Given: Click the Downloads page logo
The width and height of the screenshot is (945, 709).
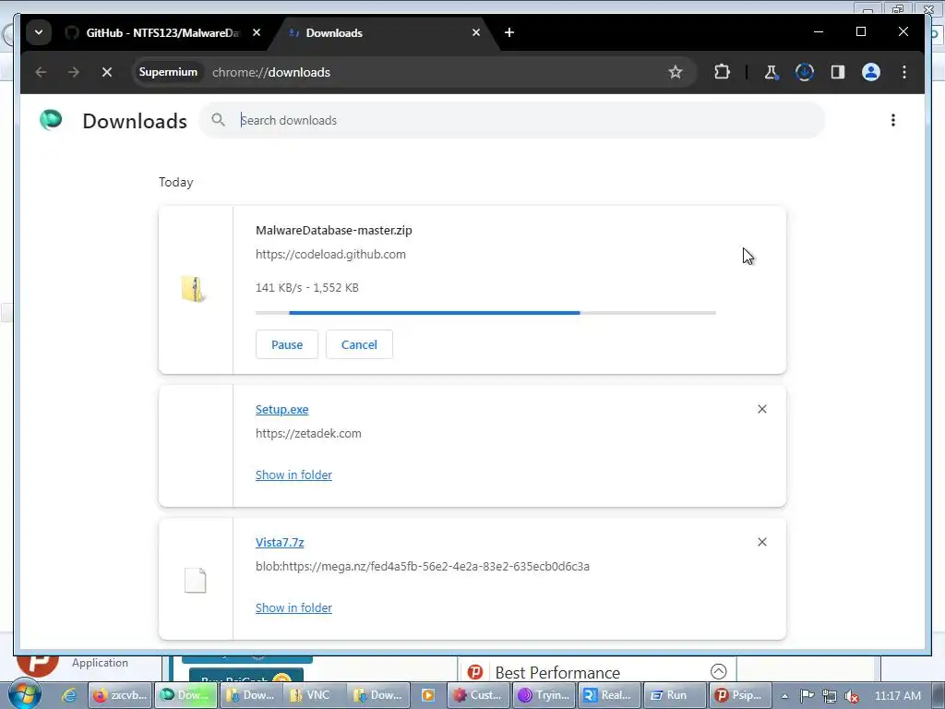Looking at the screenshot, I should coord(51,120).
